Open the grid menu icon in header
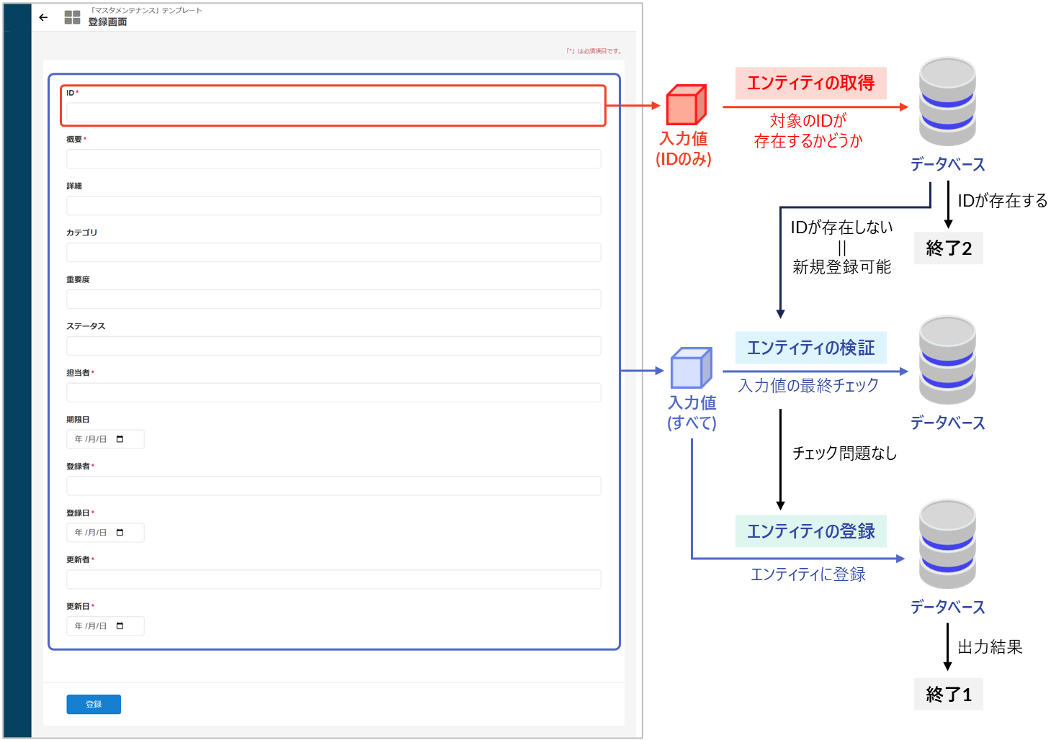This screenshot has height=740, width=1051. [72, 17]
